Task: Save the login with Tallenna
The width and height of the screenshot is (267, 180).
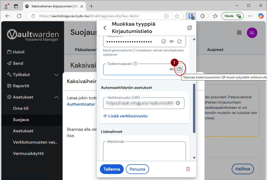Action: coord(112,169)
